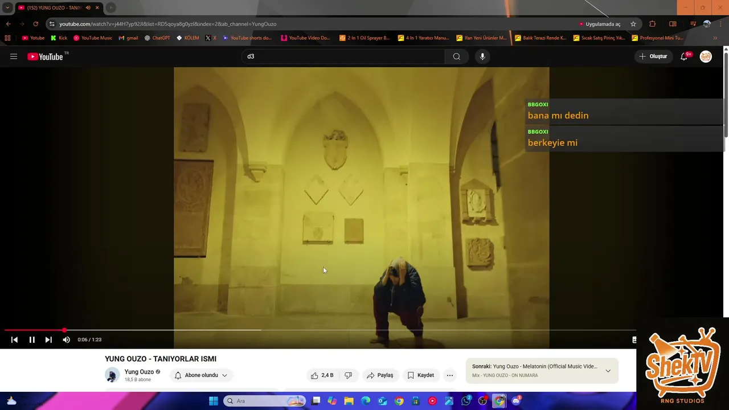The width and height of the screenshot is (729, 410).
Task: Open the Youtube bookmark
Action: click(x=33, y=38)
